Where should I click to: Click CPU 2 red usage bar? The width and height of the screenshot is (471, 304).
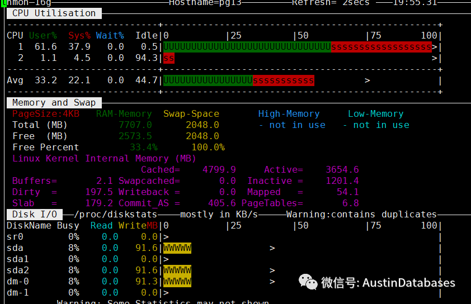coord(169,58)
